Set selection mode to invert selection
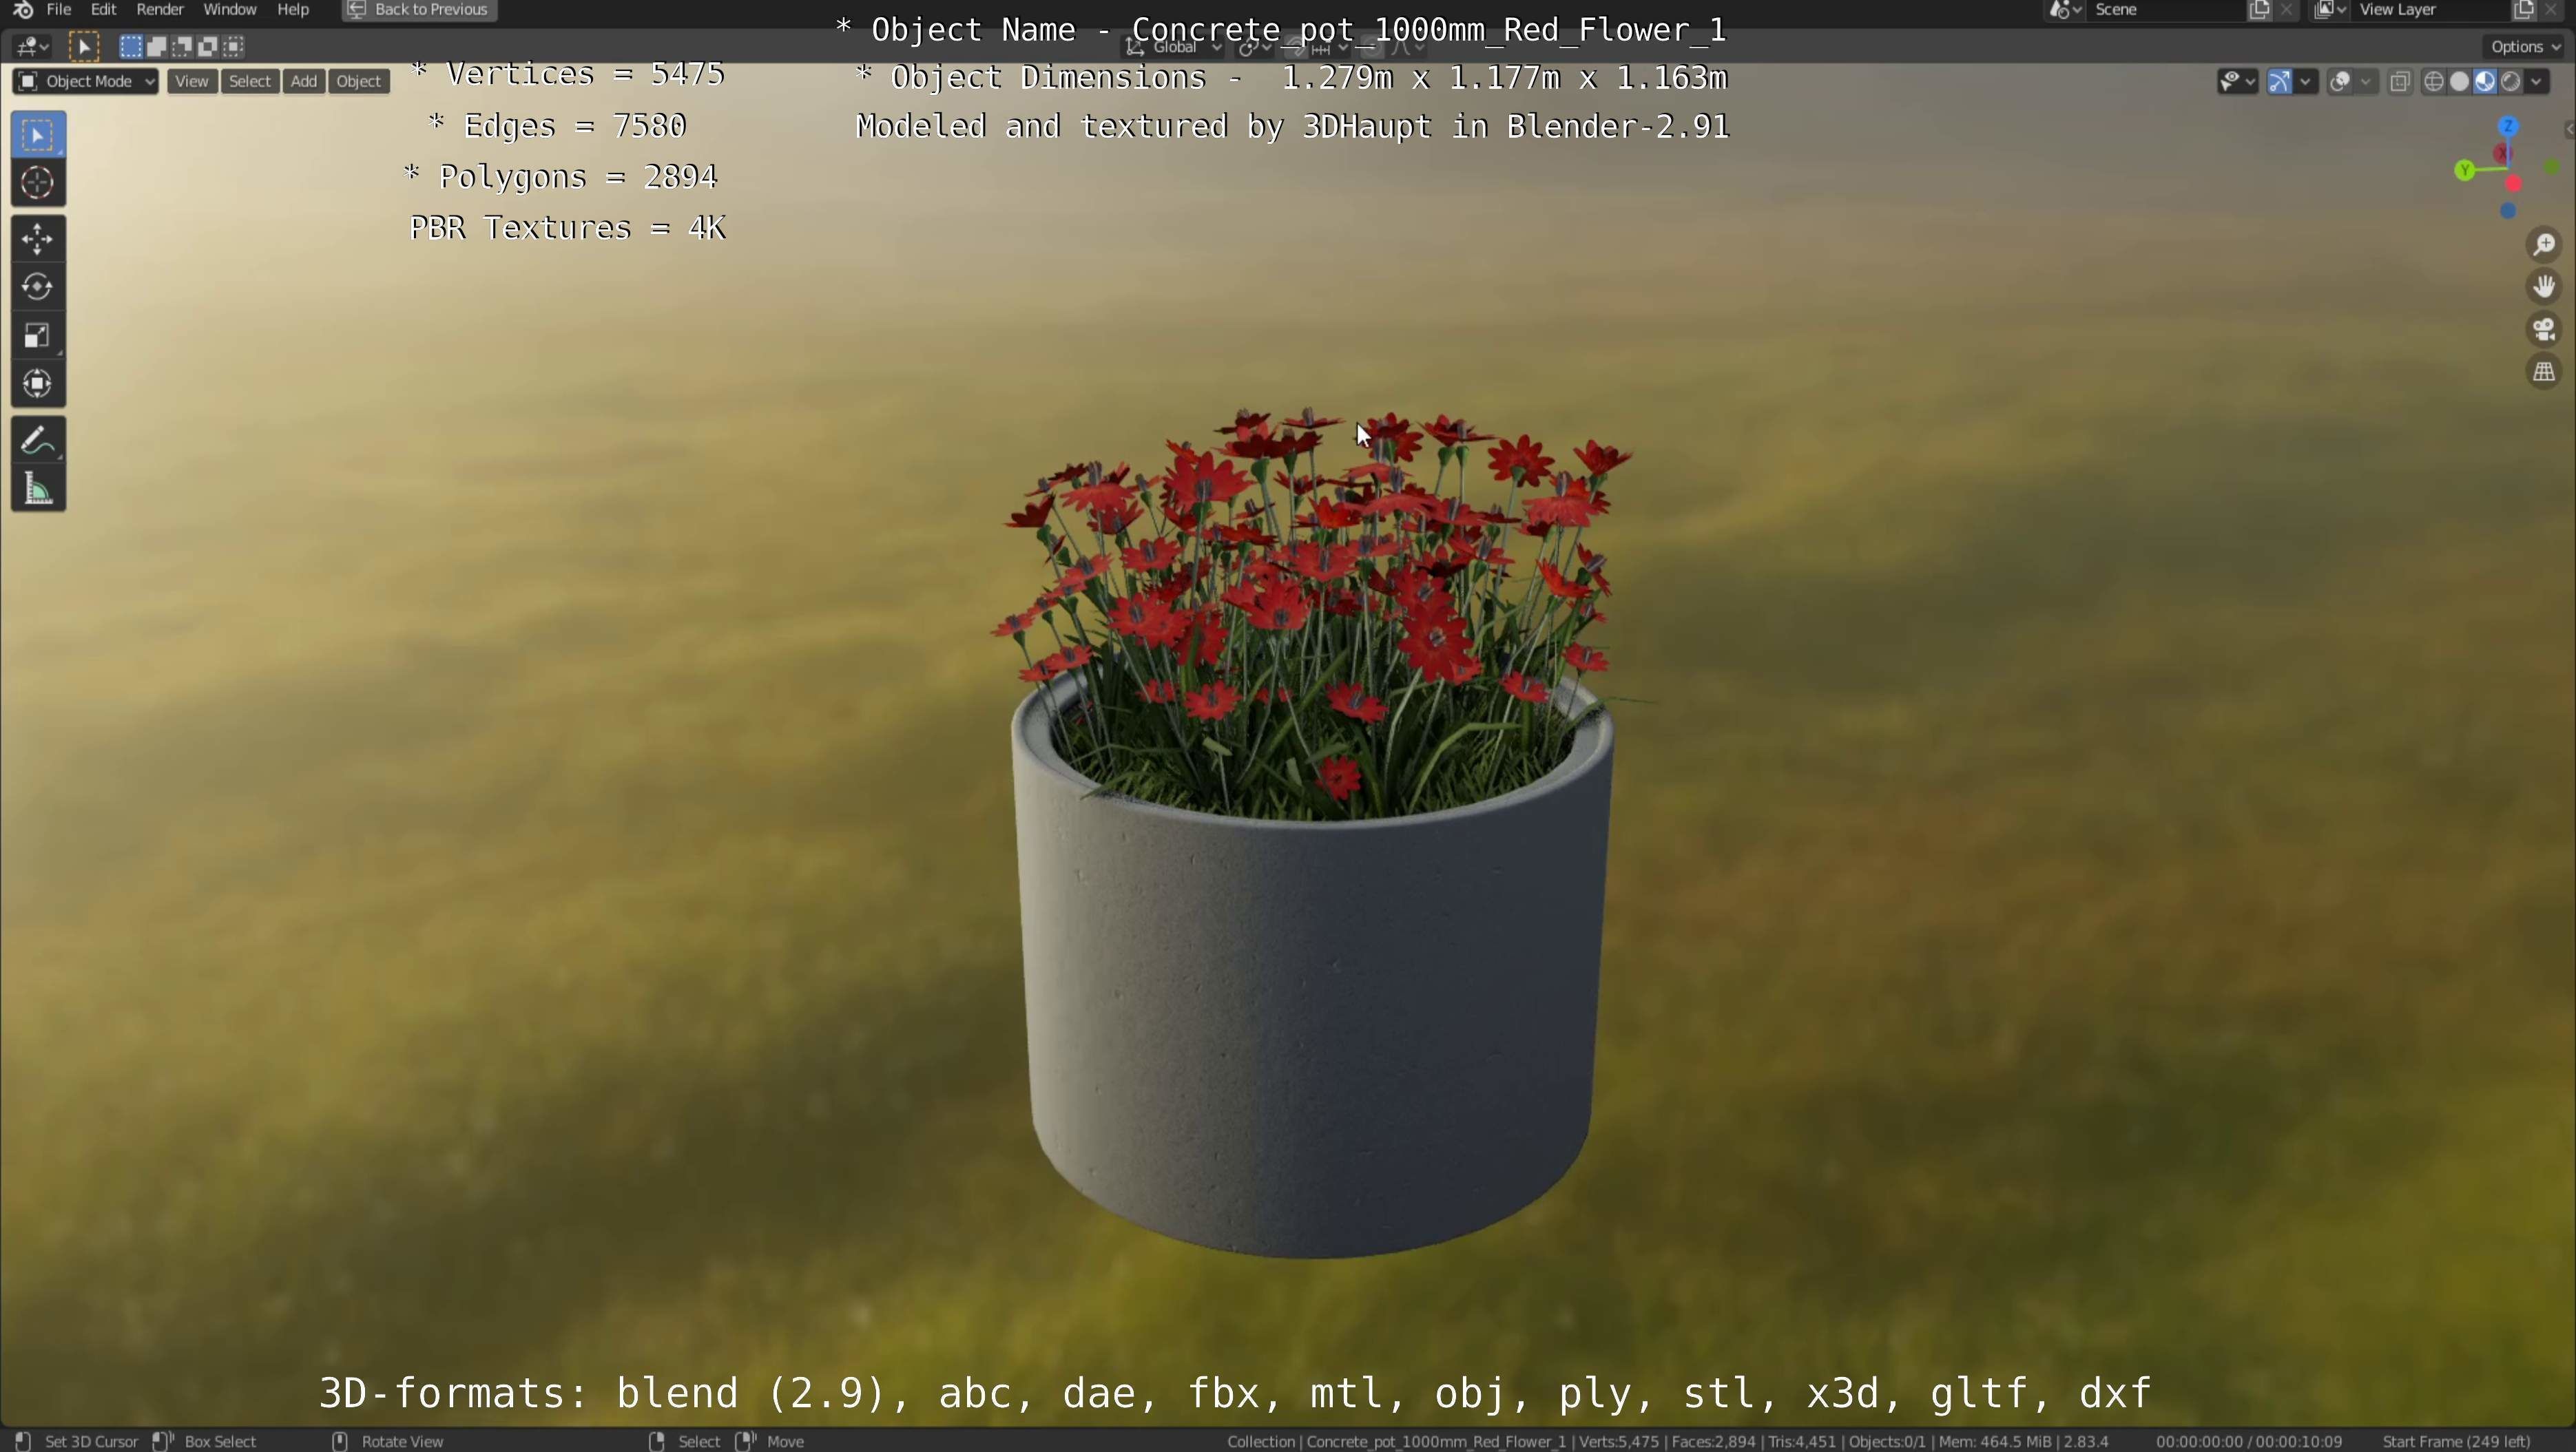 tap(209, 46)
